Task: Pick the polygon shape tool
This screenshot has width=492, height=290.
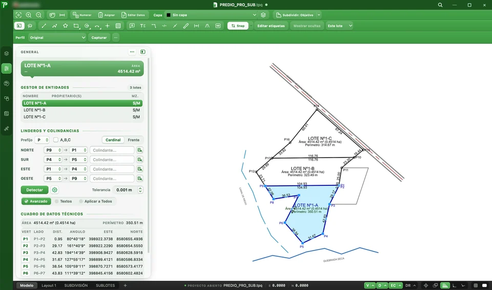Action: pyautogui.click(x=65, y=26)
